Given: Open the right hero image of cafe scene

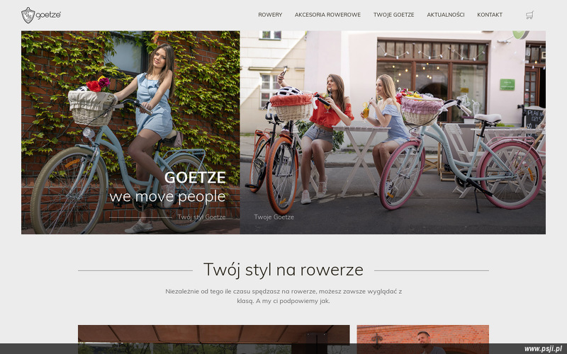Looking at the screenshot, I should click(393, 132).
